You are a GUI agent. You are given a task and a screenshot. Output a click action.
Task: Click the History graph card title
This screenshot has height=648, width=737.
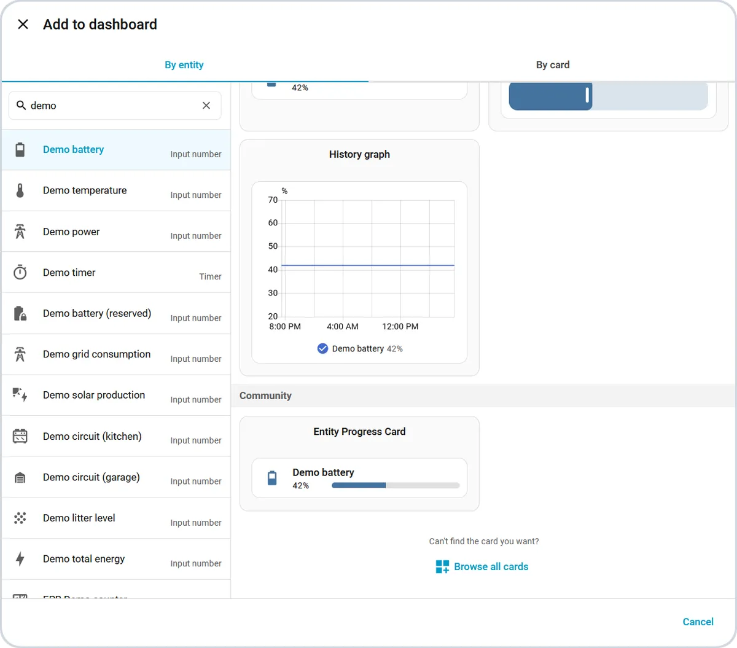click(359, 155)
